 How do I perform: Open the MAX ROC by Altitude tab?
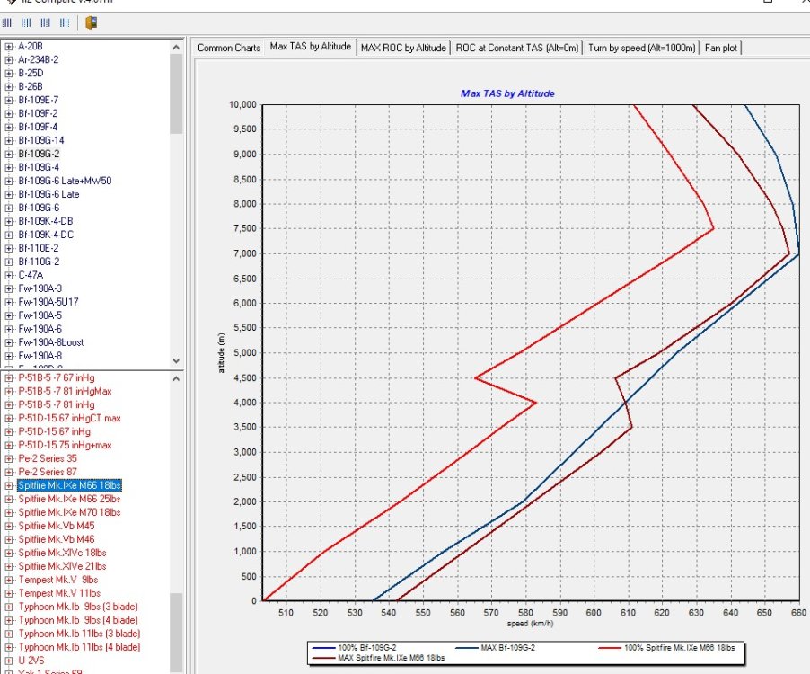(x=403, y=48)
